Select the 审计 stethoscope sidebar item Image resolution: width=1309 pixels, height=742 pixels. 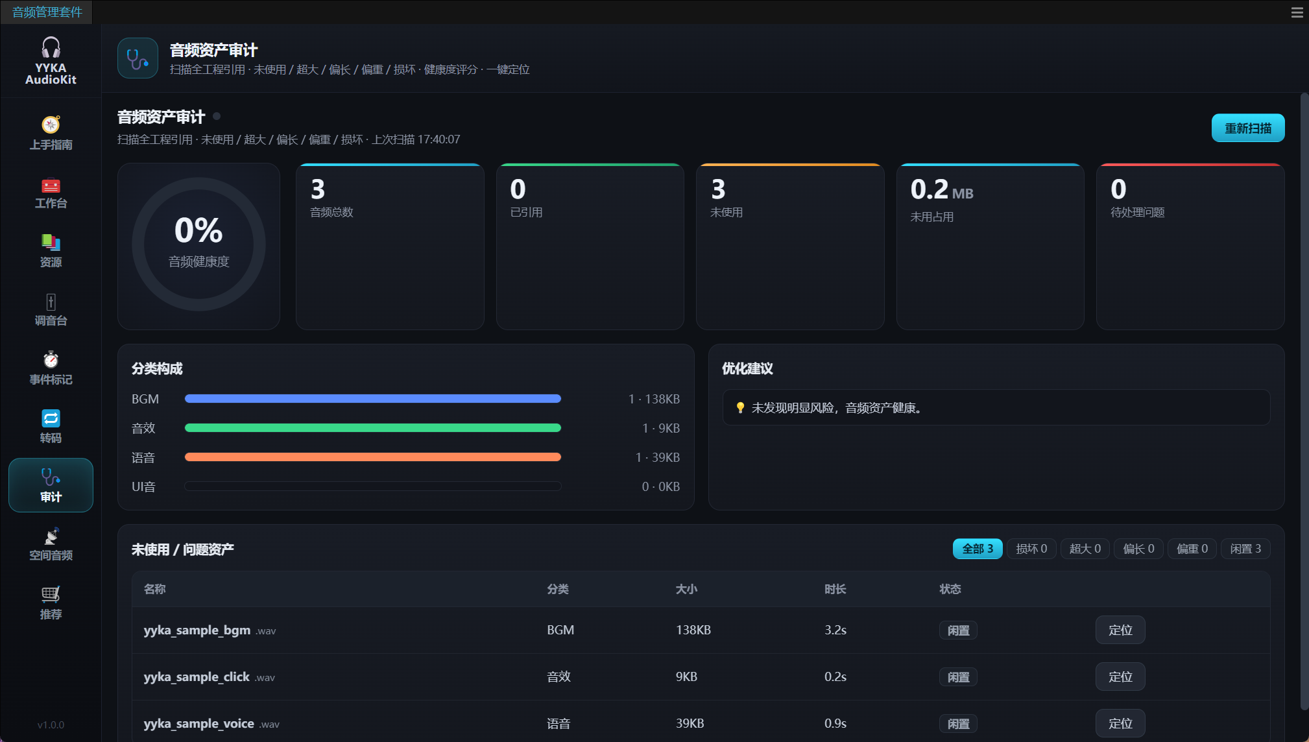coord(51,485)
